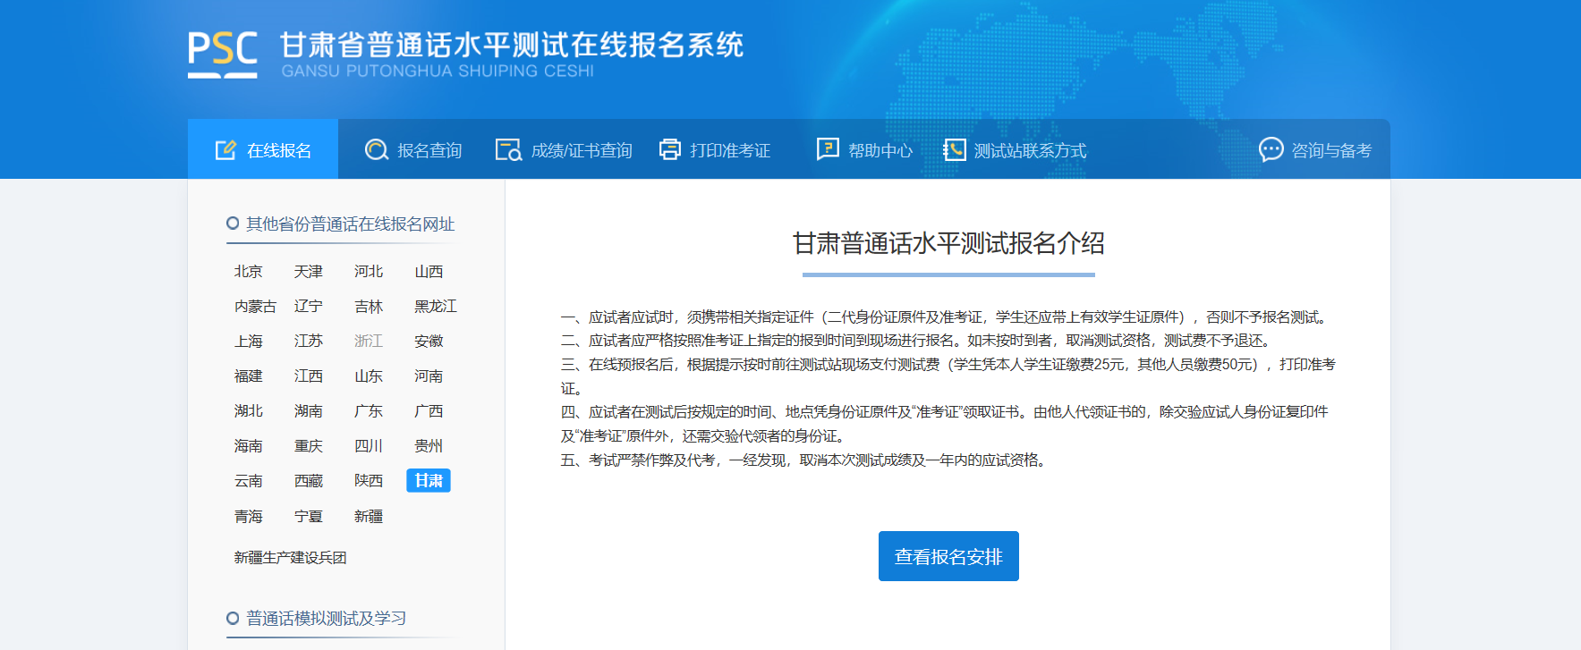Open the 新疆生产建设兵团 link
The width and height of the screenshot is (1581, 650).
(x=290, y=557)
